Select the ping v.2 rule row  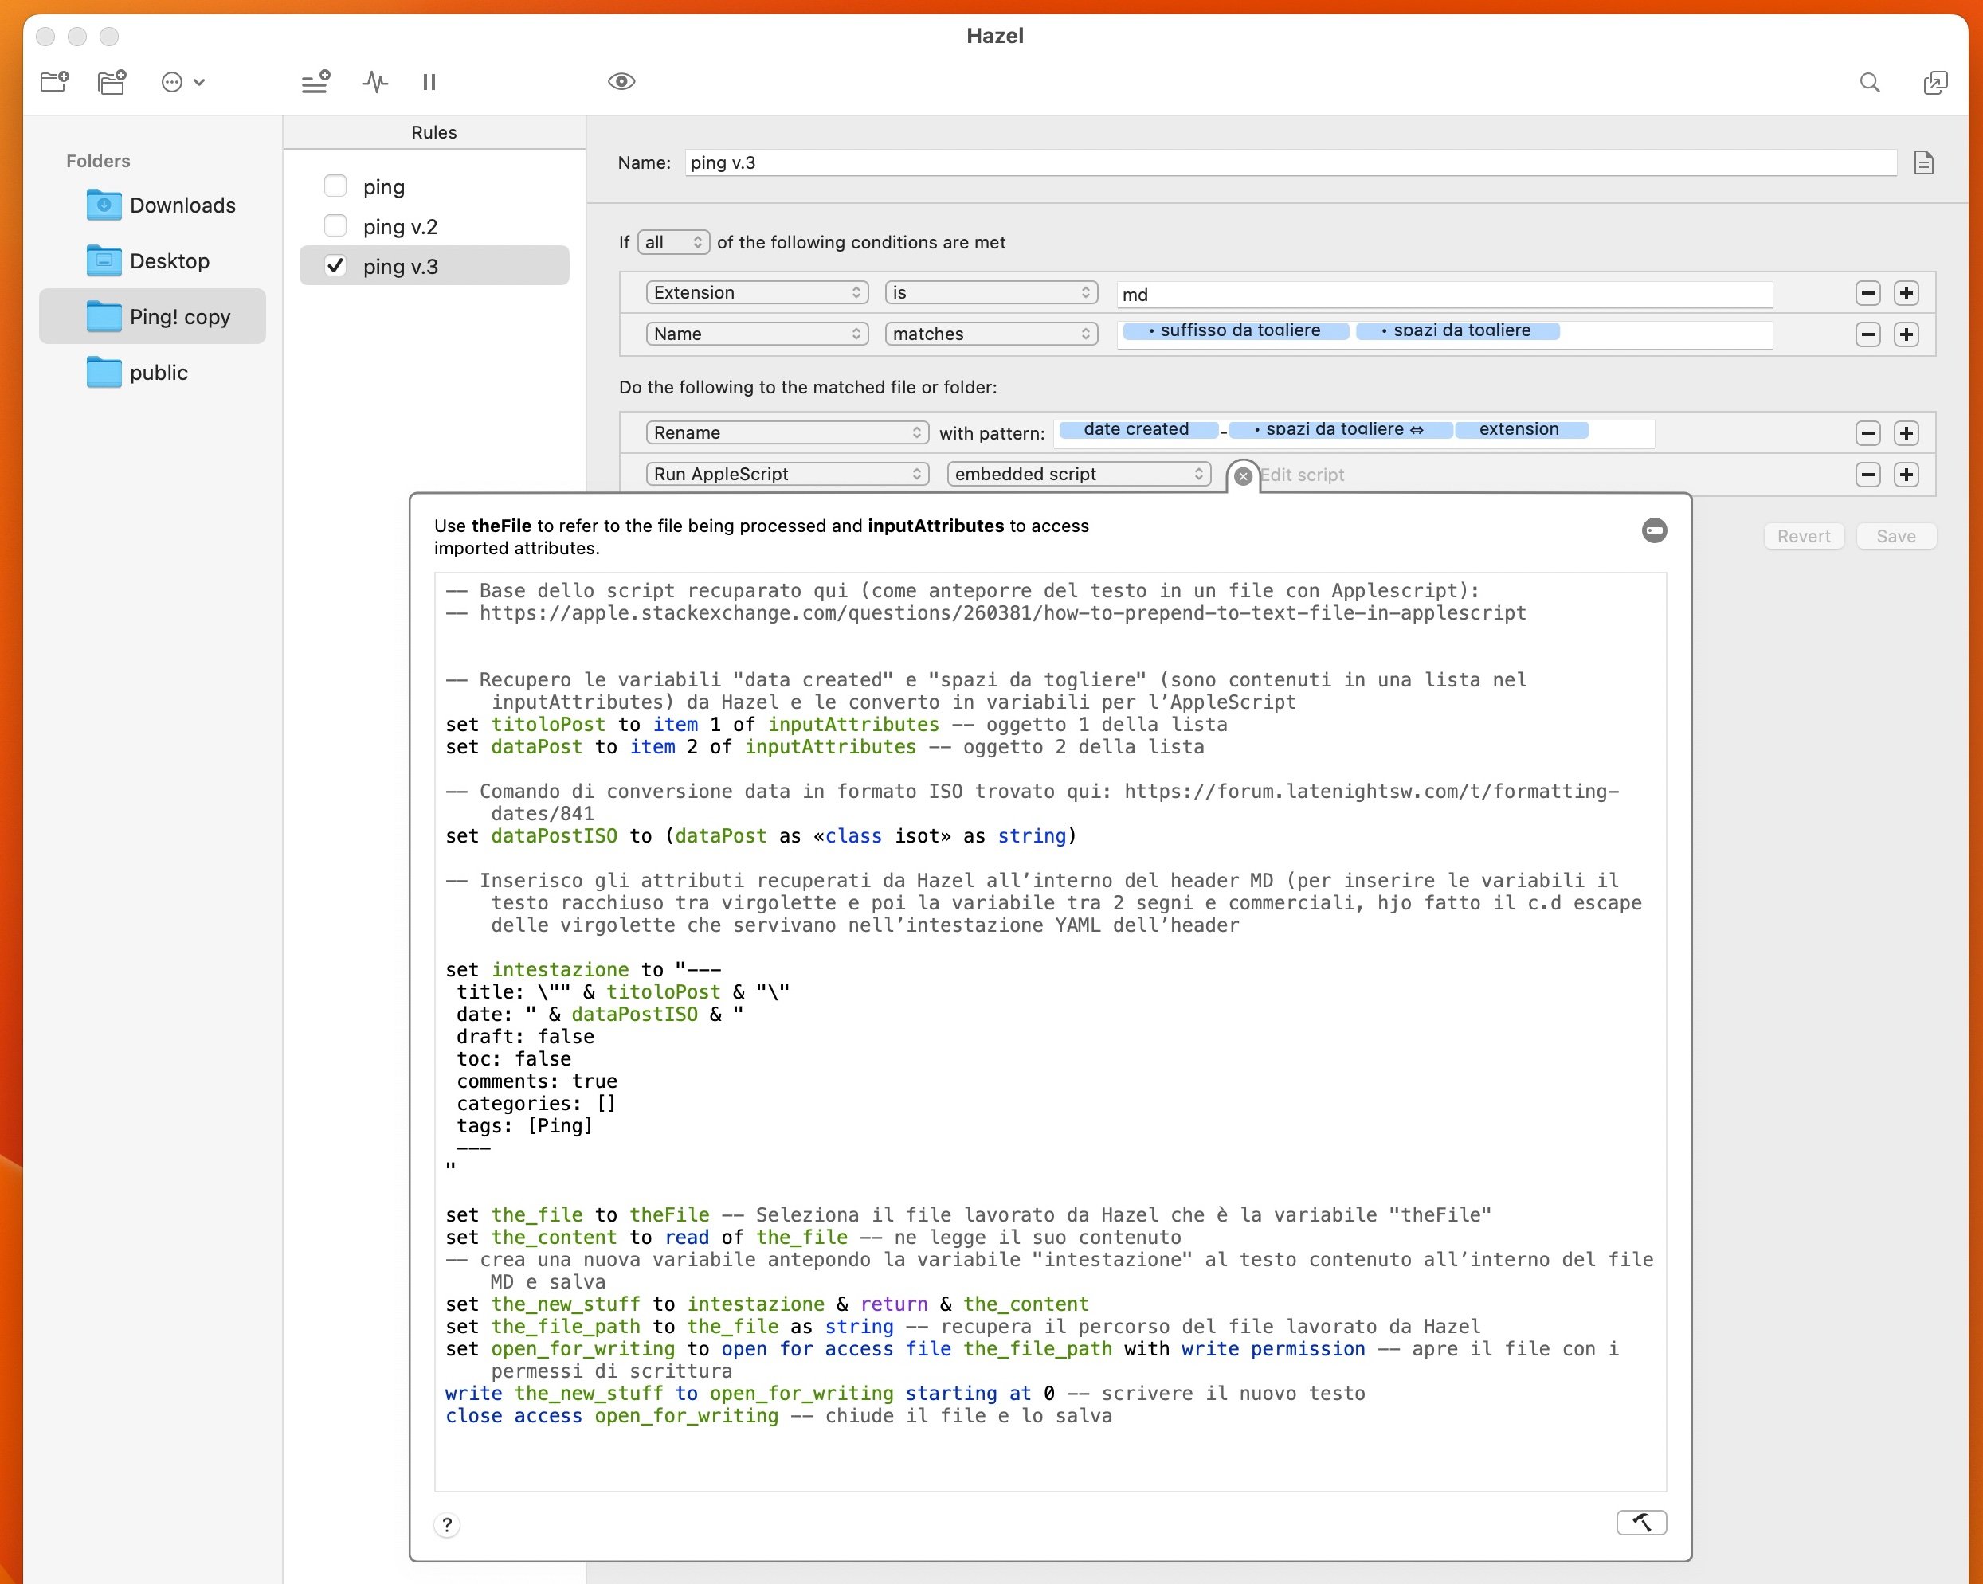[434, 226]
